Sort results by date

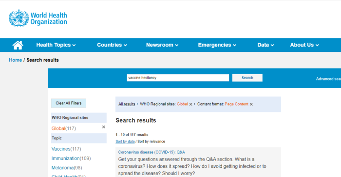pos(125,141)
